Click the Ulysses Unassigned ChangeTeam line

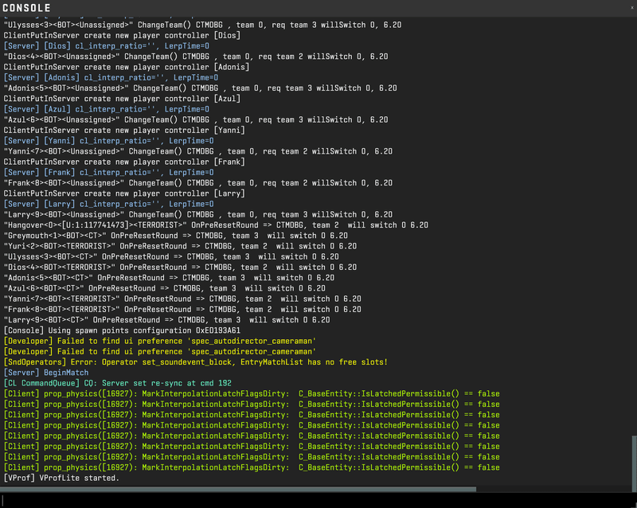tap(199, 25)
